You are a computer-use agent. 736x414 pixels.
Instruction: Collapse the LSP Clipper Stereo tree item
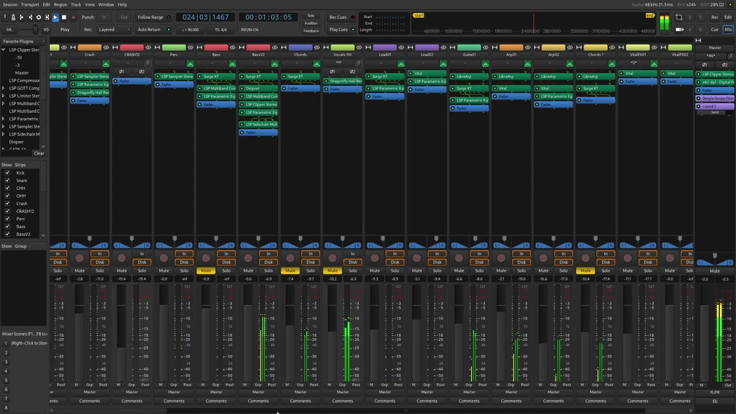tap(3, 50)
